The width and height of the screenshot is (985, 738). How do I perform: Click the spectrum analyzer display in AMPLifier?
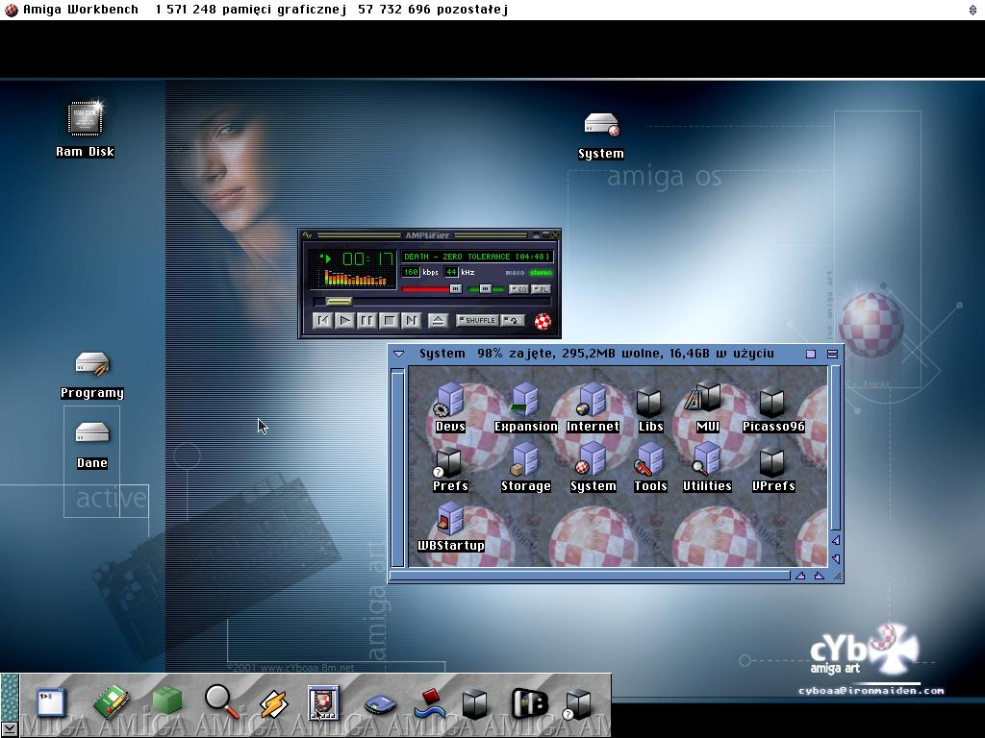click(x=355, y=278)
